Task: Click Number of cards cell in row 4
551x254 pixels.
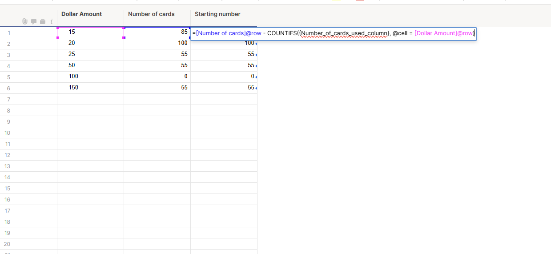Action: click(x=157, y=66)
